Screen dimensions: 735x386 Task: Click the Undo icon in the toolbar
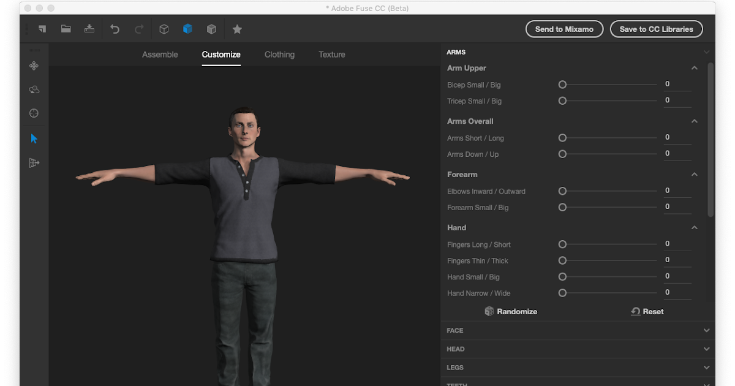point(115,29)
